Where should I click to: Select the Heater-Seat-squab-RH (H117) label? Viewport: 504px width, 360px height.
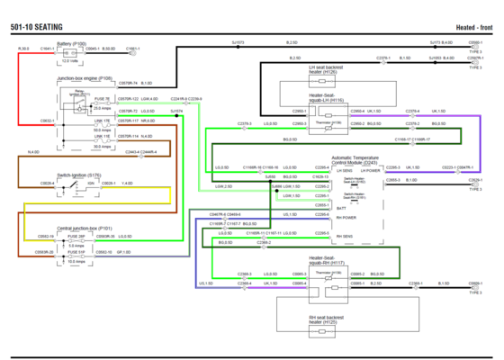click(327, 260)
